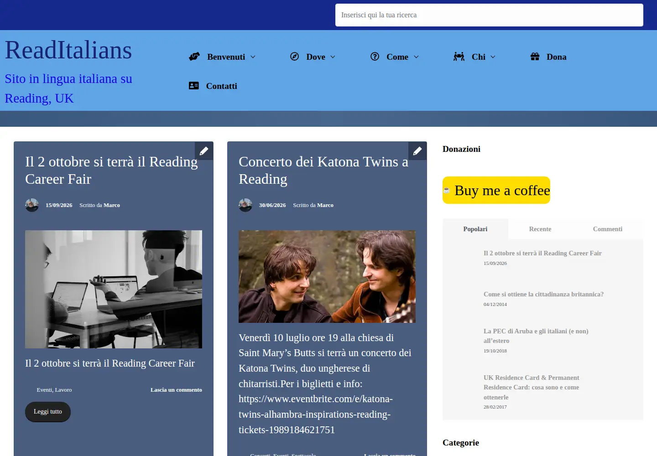Open the Katona Twins guitarists photo thumbnail
Viewport: 657px width, 456px height.
click(x=327, y=276)
